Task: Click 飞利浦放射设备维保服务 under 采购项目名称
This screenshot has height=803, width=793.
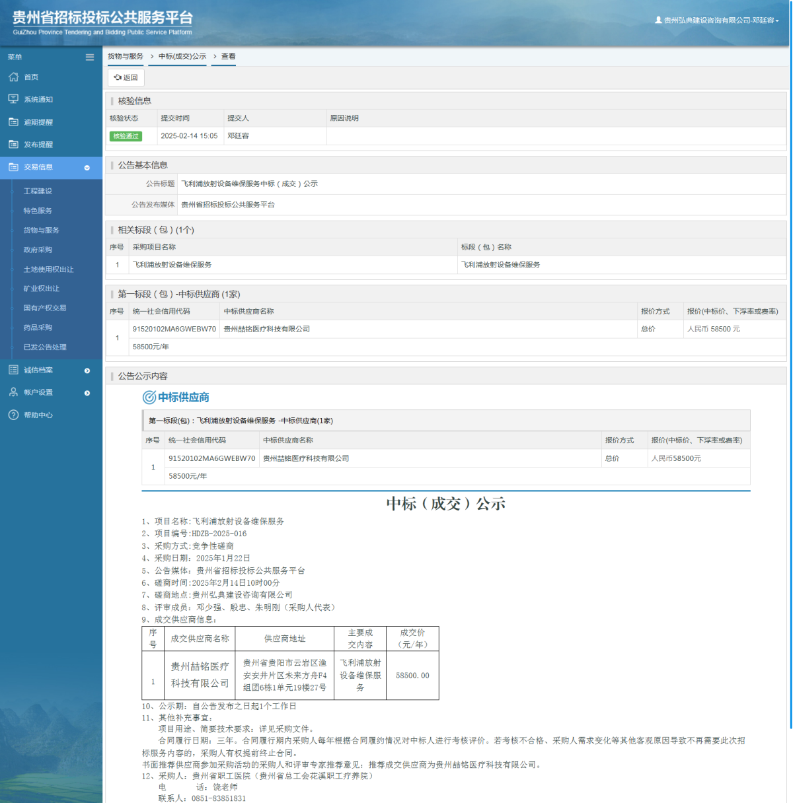Action: pyautogui.click(x=172, y=265)
